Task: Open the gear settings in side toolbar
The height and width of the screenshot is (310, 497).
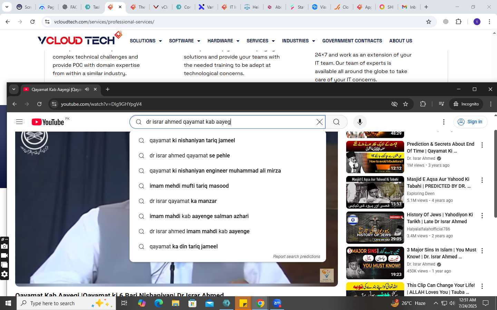Action: click(4, 274)
